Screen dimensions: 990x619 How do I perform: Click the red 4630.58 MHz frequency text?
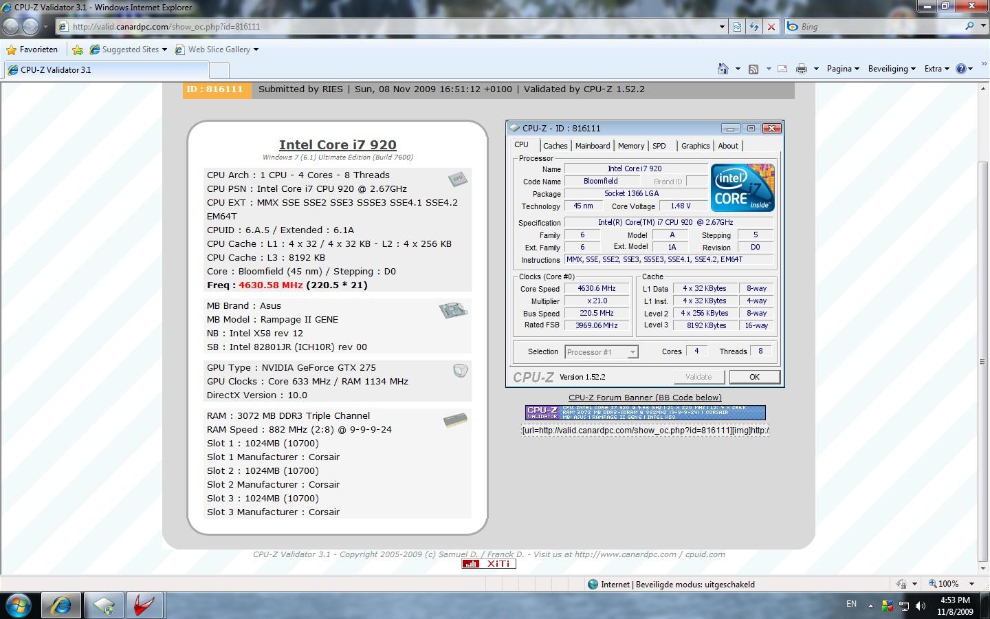(271, 285)
